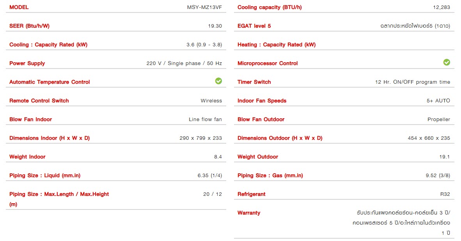Click the EGAT level 5 label
This screenshot has width=461, height=241.
(x=254, y=26)
